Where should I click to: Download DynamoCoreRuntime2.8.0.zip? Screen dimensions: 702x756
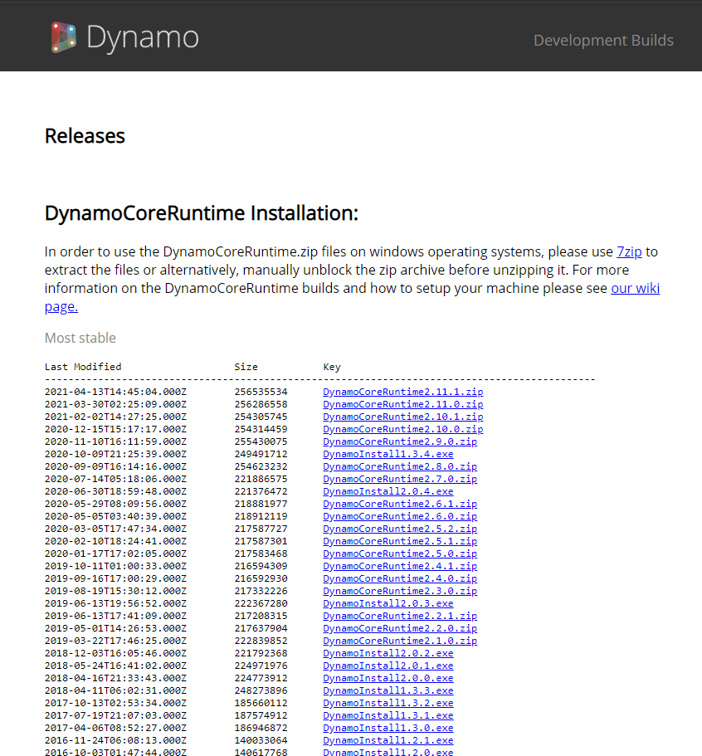[400, 466]
